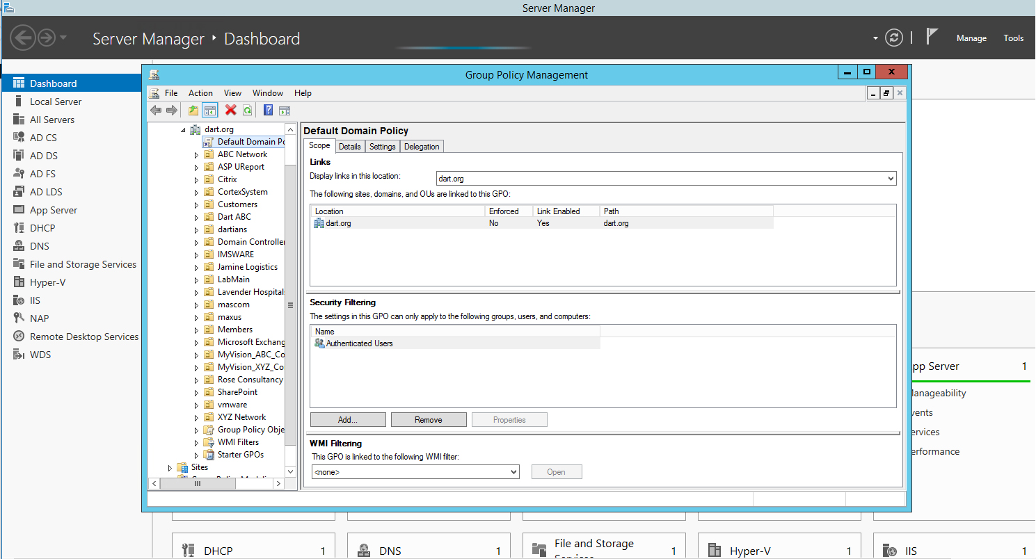
Task: Expand the ABC Network OU
Action: click(196, 154)
